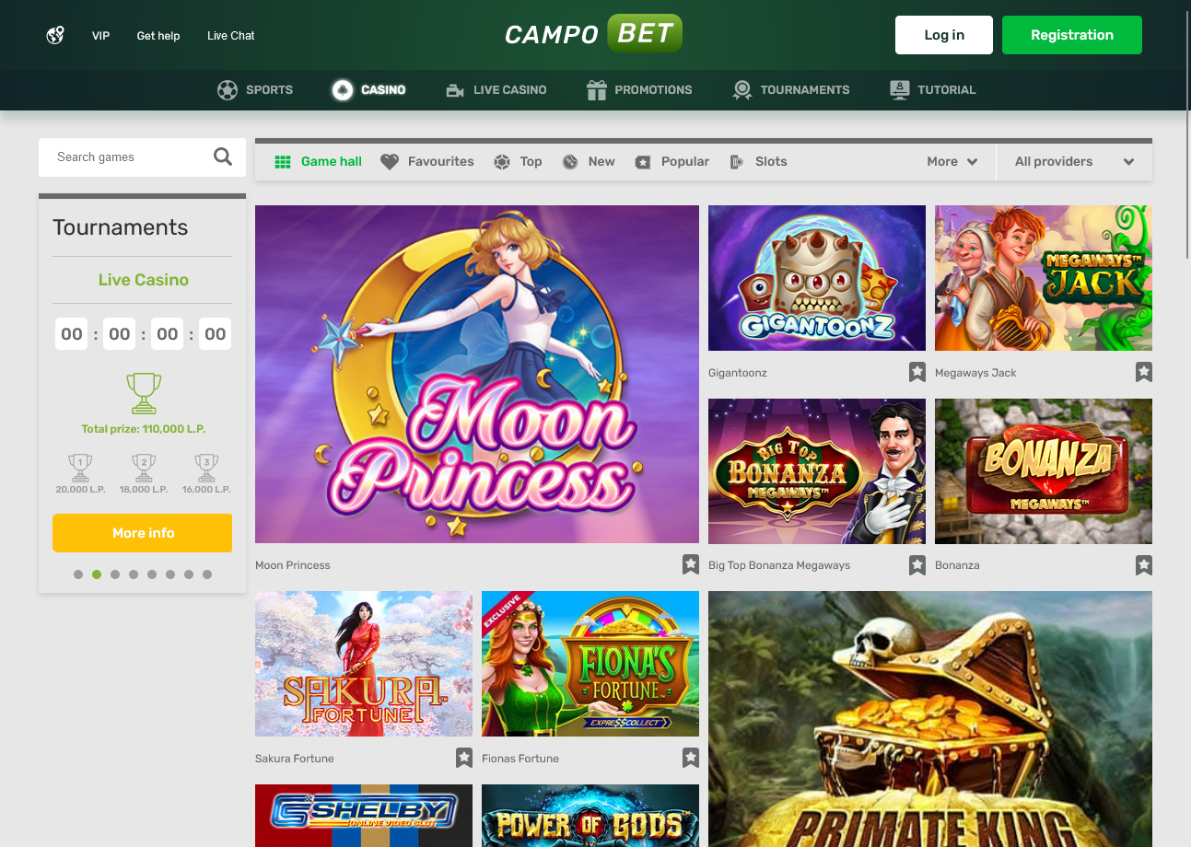
Task: Select the active second carousel dot
Action: [97, 574]
